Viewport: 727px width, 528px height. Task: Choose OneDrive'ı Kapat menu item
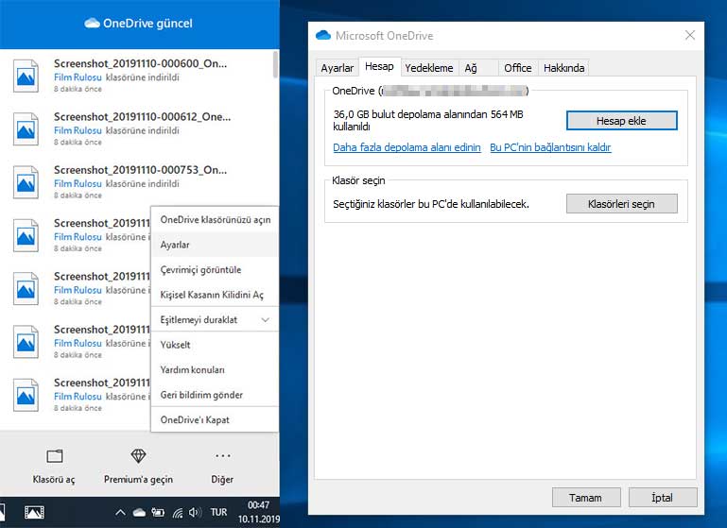click(x=216, y=419)
